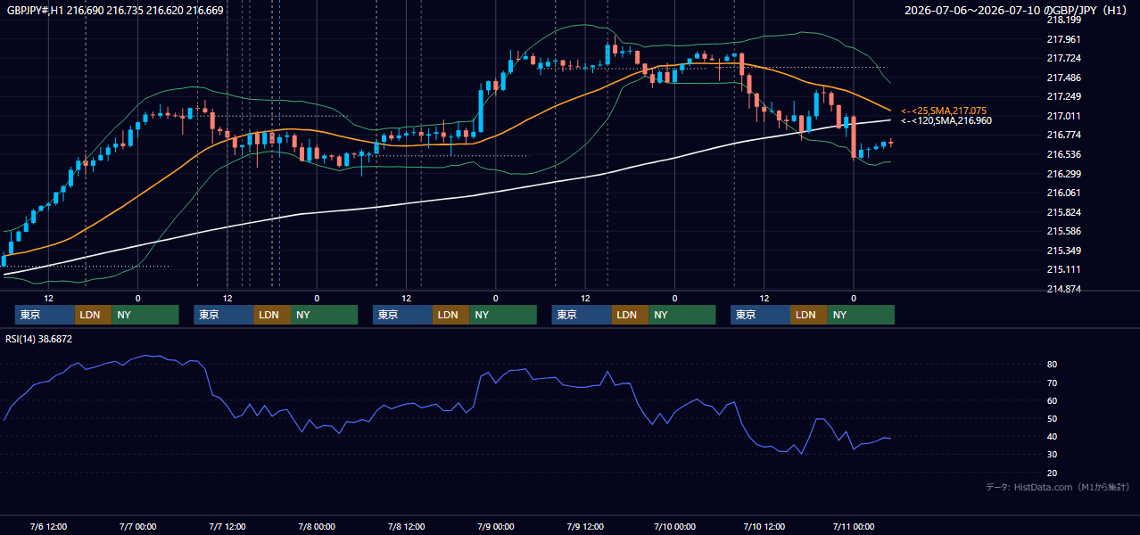The height and width of the screenshot is (535, 1140).
Task: Click the 東京 session box above 7/9 12:00
Action: tap(582, 315)
